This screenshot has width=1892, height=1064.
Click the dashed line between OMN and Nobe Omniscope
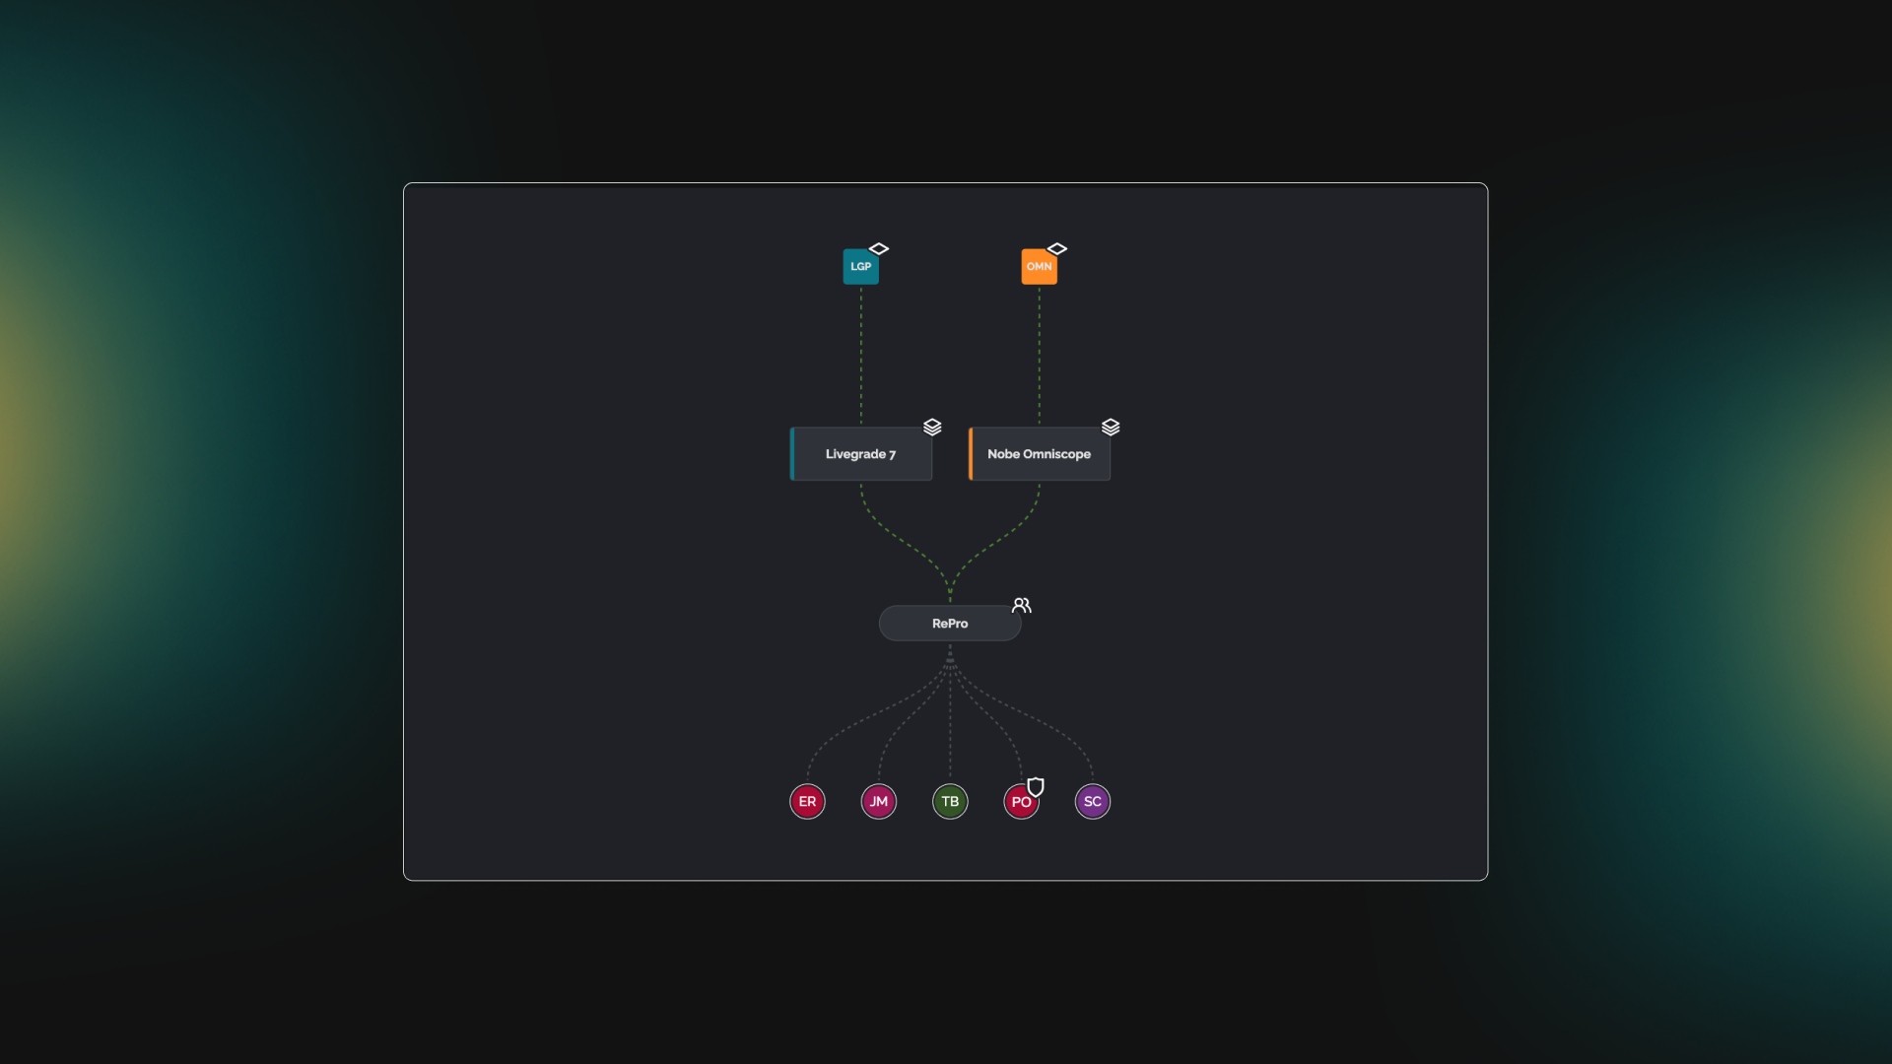(x=1040, y=355)
